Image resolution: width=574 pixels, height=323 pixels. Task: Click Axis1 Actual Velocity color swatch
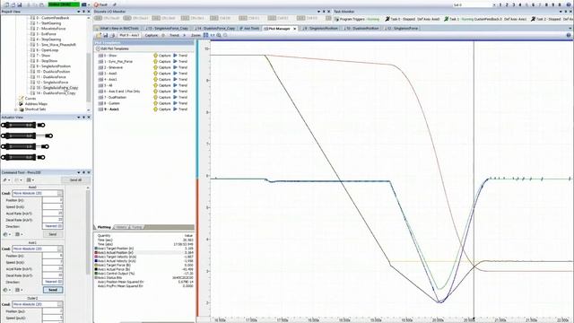click(x=96, y=261)
